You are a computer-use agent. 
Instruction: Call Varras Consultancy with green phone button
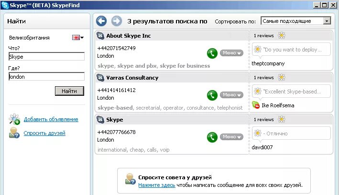click(x=212, y=95)
